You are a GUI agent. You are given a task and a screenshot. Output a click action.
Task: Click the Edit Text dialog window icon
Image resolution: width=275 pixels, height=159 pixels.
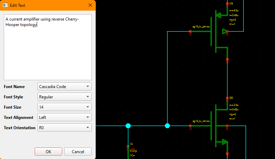(x=5, y=5)
